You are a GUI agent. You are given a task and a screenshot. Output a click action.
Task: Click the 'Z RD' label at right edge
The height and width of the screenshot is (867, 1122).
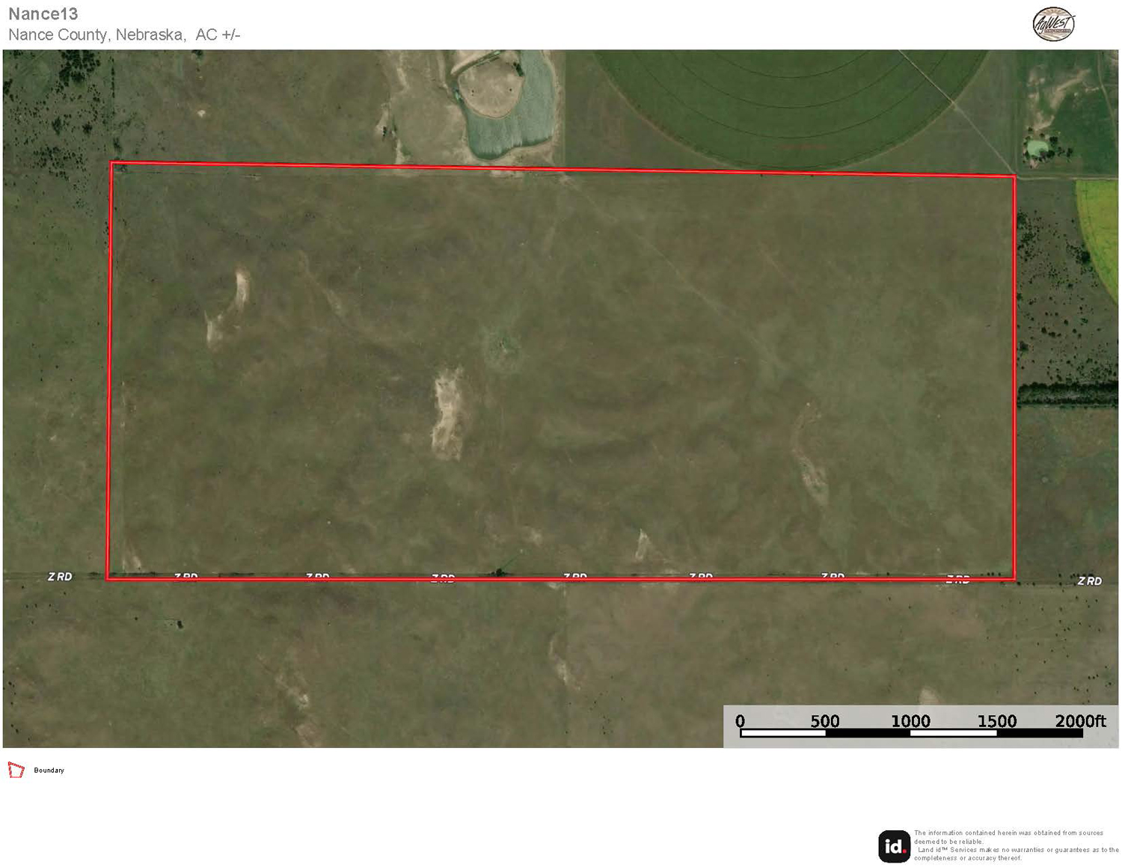[x=1089, y=581]
